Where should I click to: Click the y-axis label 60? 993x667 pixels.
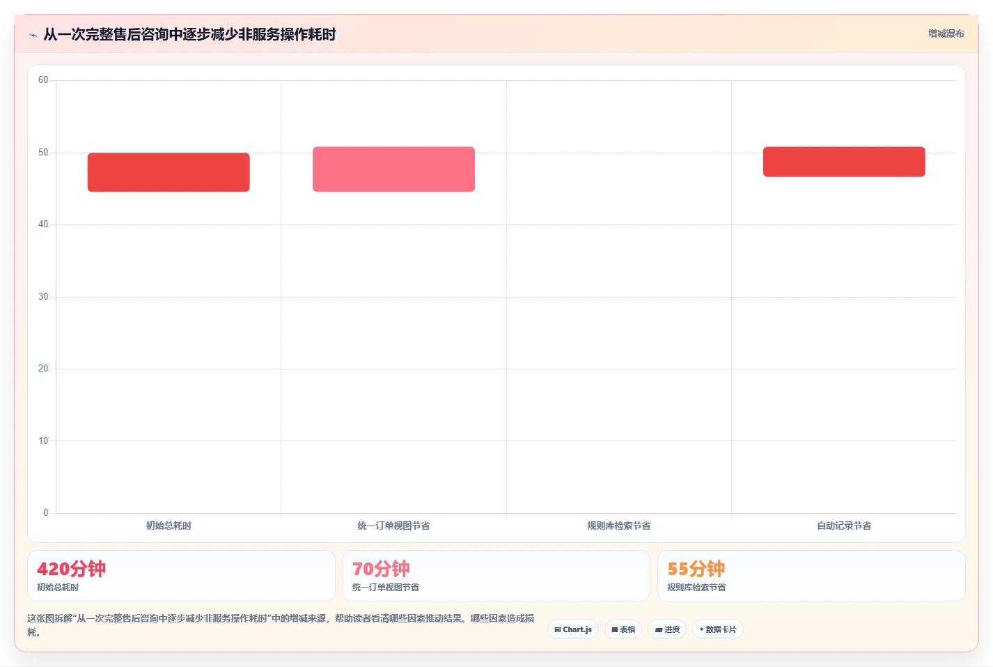pyautogui.click(x=43, y=80)
